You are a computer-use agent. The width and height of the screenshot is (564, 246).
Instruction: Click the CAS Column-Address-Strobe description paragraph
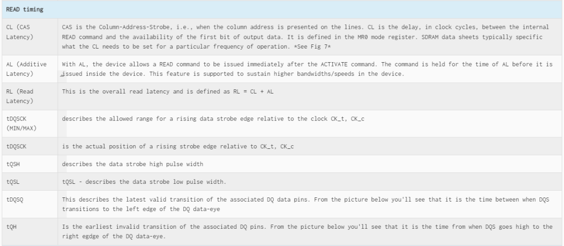(x=305, y=37)
